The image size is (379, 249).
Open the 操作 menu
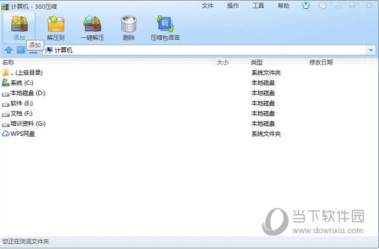(233, 6)
